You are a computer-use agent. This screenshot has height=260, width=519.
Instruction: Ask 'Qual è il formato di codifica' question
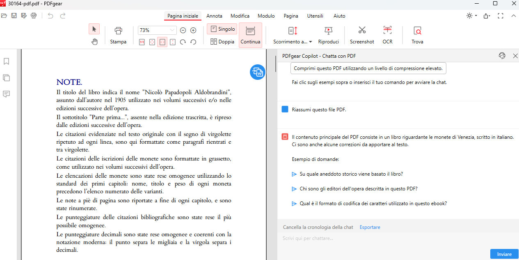tap(373, 203)
